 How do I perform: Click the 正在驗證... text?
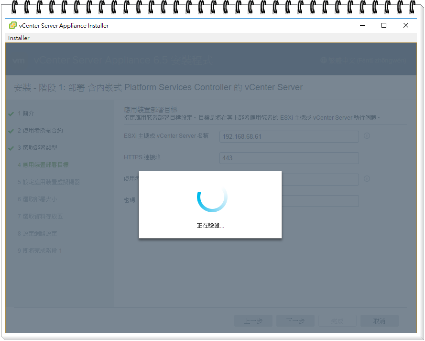210,226
